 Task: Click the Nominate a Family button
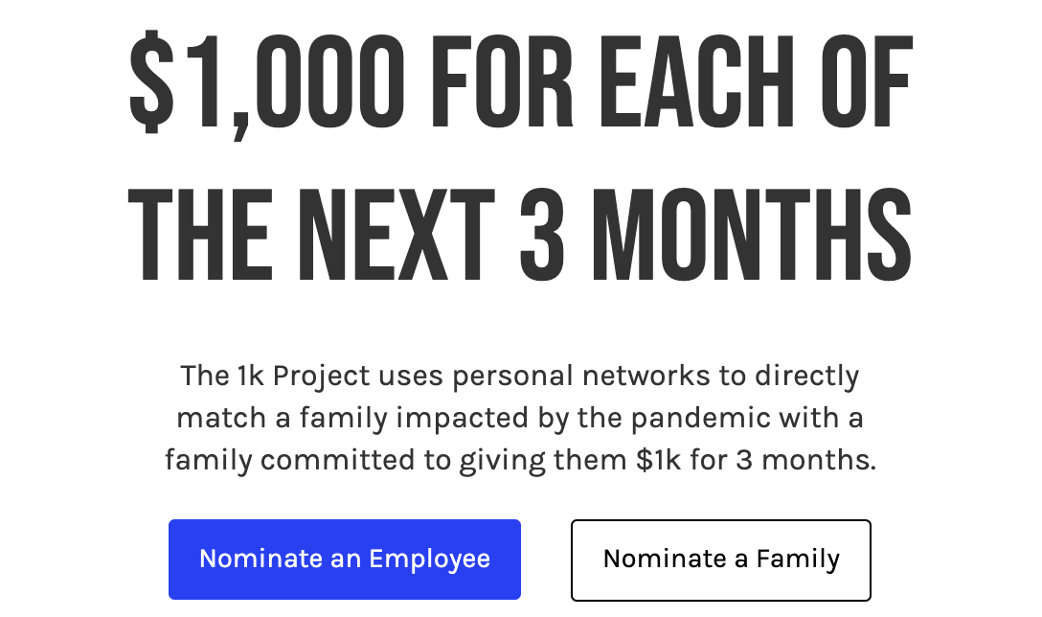coord(720,560)
